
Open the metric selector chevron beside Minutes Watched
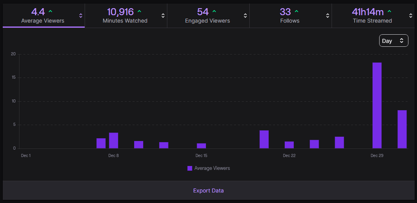(x=163, y=16)
